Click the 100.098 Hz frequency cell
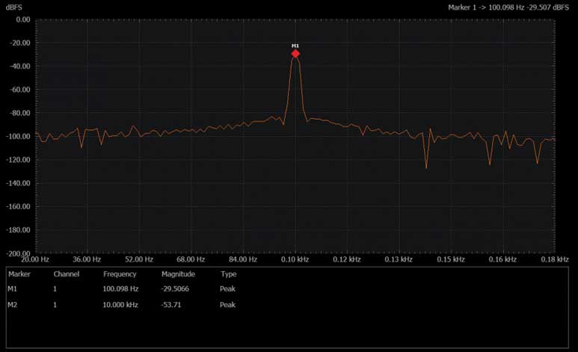578x352 pixels. coord(120,288)
